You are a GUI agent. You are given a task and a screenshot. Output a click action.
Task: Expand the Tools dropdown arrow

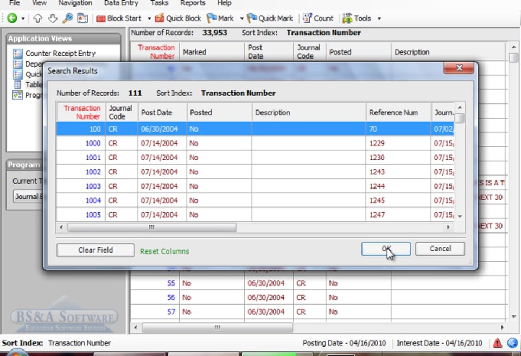[379, 18]
